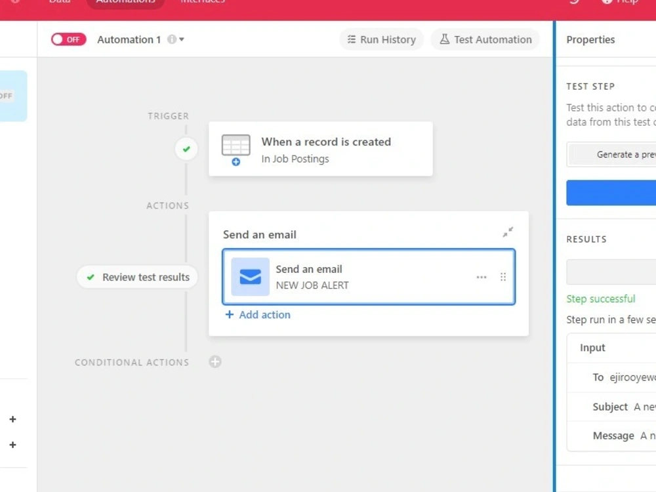Click the blue test action button
Viewport: 656px width, 492px height.
[x=611, y=193]
